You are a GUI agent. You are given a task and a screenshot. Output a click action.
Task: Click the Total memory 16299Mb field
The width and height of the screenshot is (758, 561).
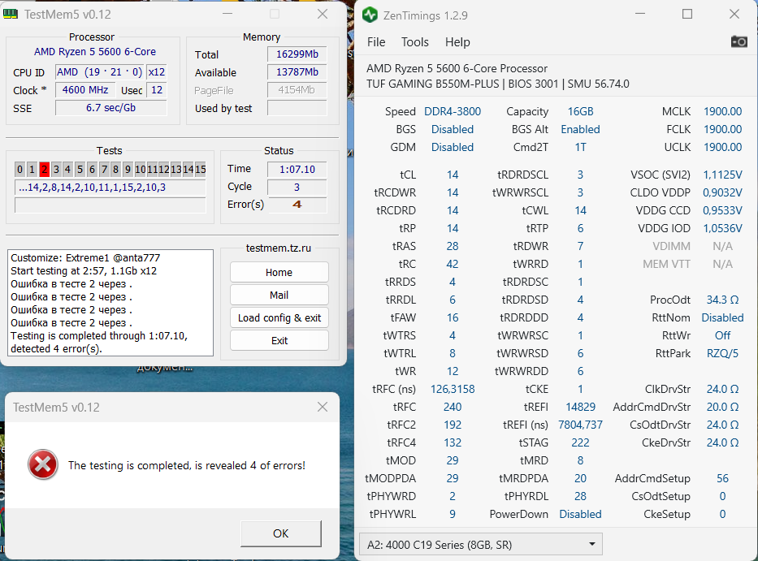[297, 54]
